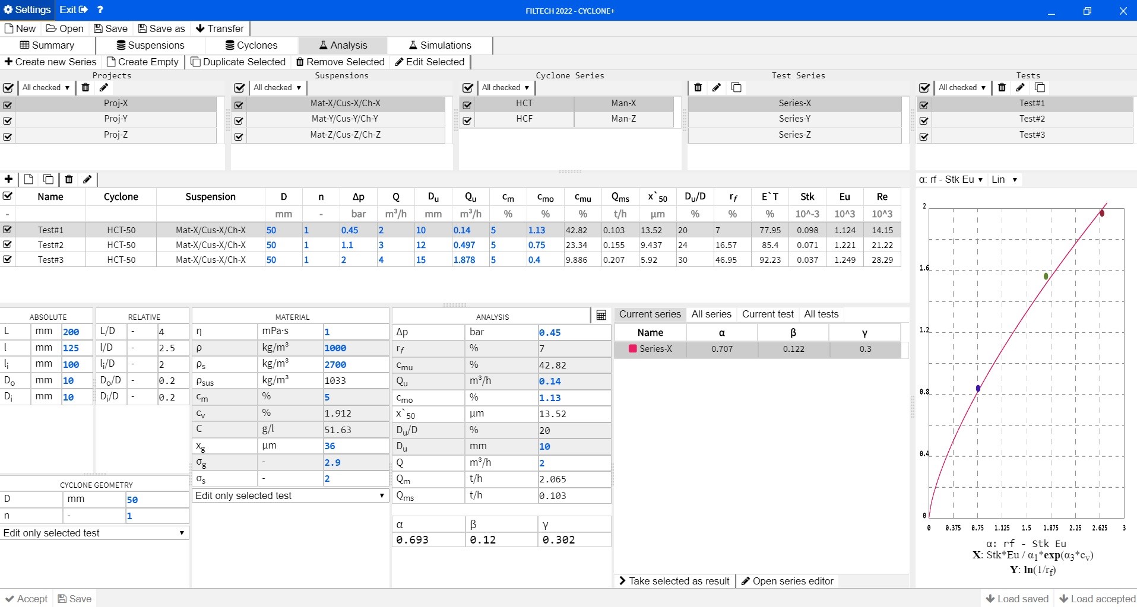This screenshot has height=607, width=1137.
Task: Remove test using table toolbar trash icon
Action: coord(69,179)
